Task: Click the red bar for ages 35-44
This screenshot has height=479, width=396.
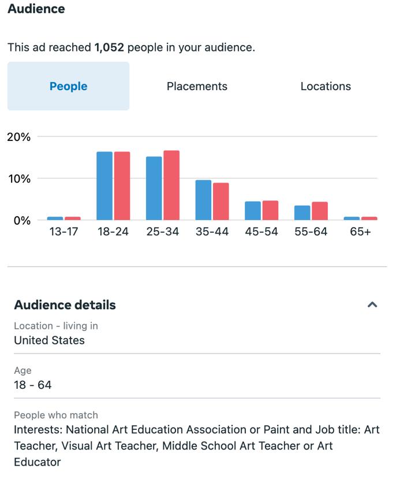Action: (x=221, y=202)
